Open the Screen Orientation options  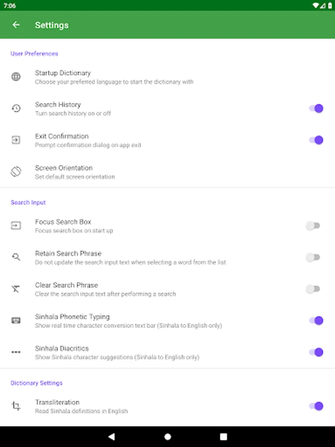[168, 172]
